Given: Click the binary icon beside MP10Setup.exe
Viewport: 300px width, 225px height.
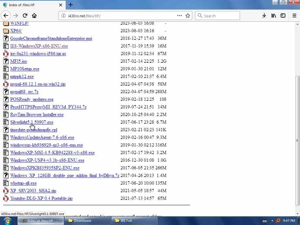Looking at the screenshot, I should point(6,69).
